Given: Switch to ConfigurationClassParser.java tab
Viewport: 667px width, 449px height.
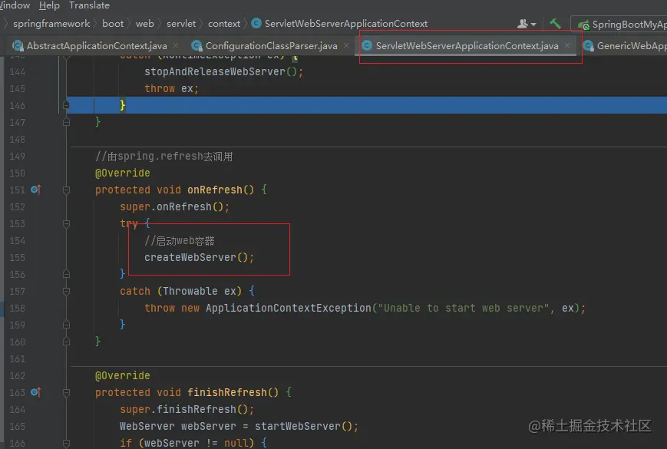Looking at the screenshot, I should [272, 45].
